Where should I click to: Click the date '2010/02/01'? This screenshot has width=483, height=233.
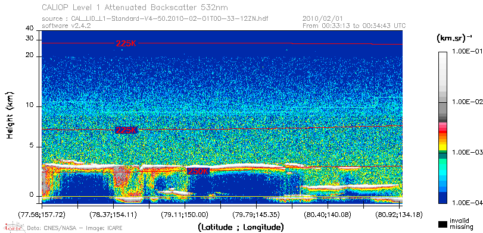tap(323, 19)
